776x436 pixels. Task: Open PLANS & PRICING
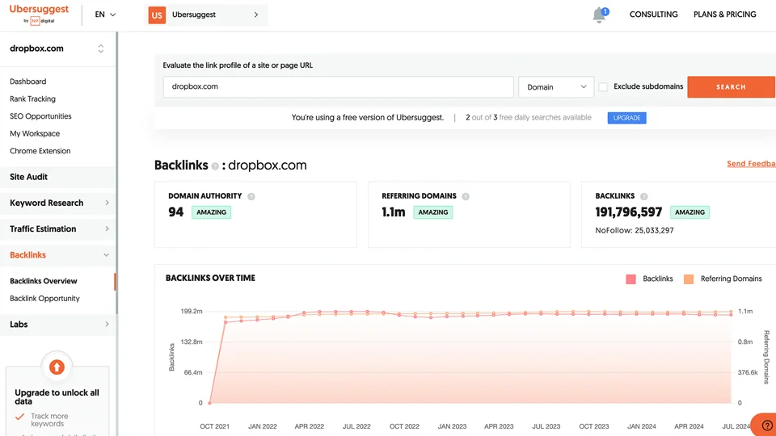(724, 15)
